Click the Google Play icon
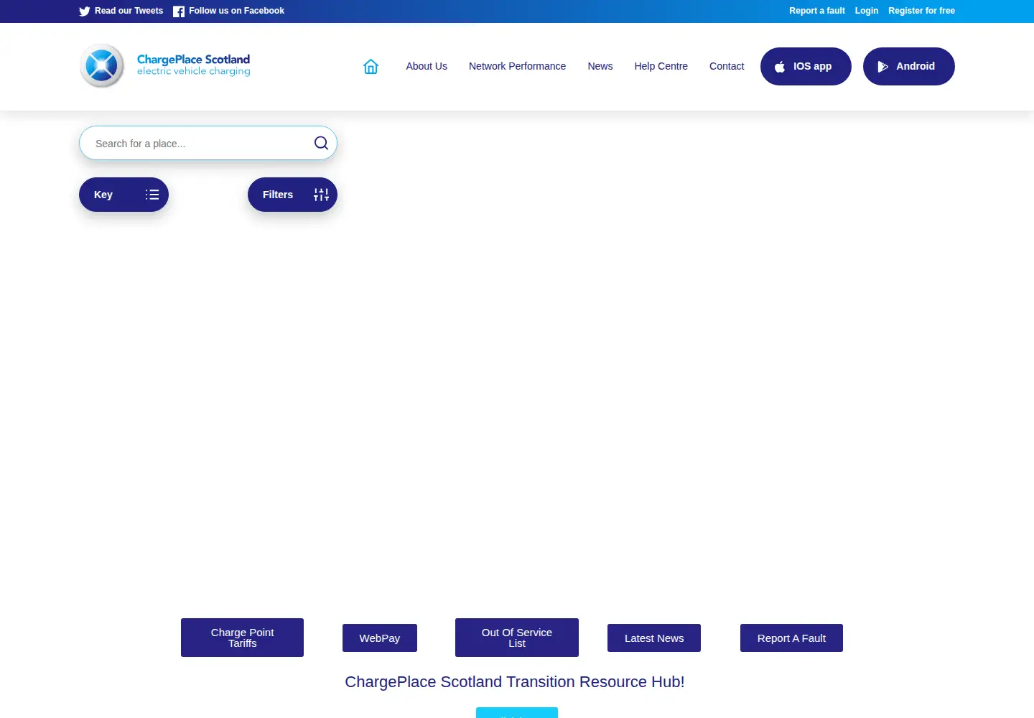 tap(883, 67)
